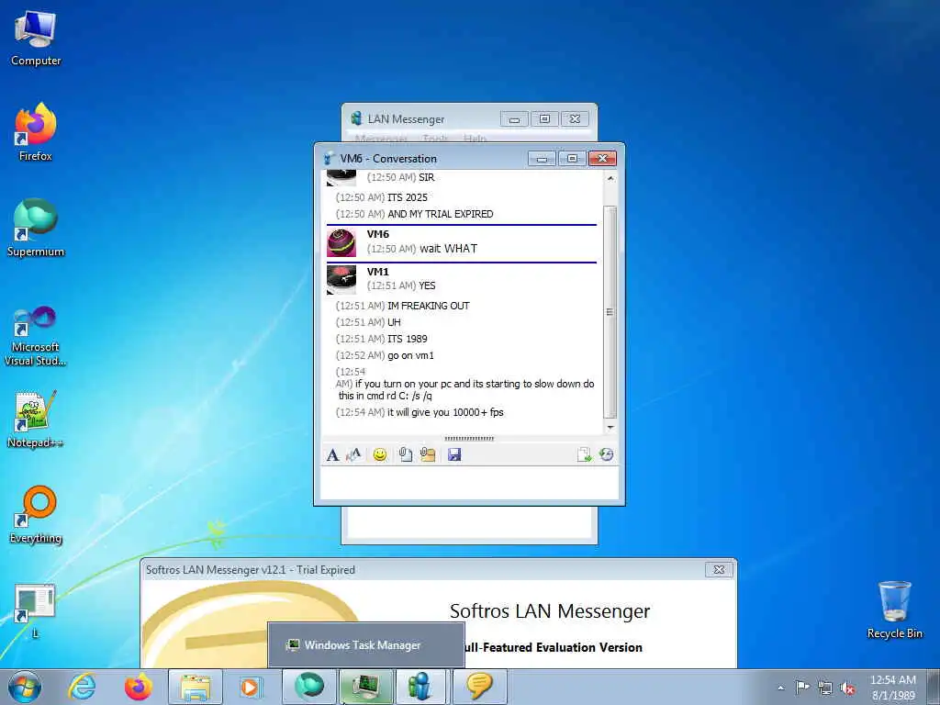The width and height of the screenshot is (940, 705).
Task: Click the send message page icon
Action: (x=584, y=454)
